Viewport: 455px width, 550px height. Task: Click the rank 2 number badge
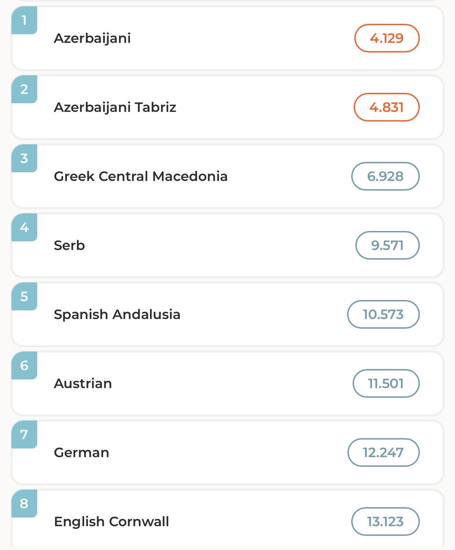pos(24,89)
